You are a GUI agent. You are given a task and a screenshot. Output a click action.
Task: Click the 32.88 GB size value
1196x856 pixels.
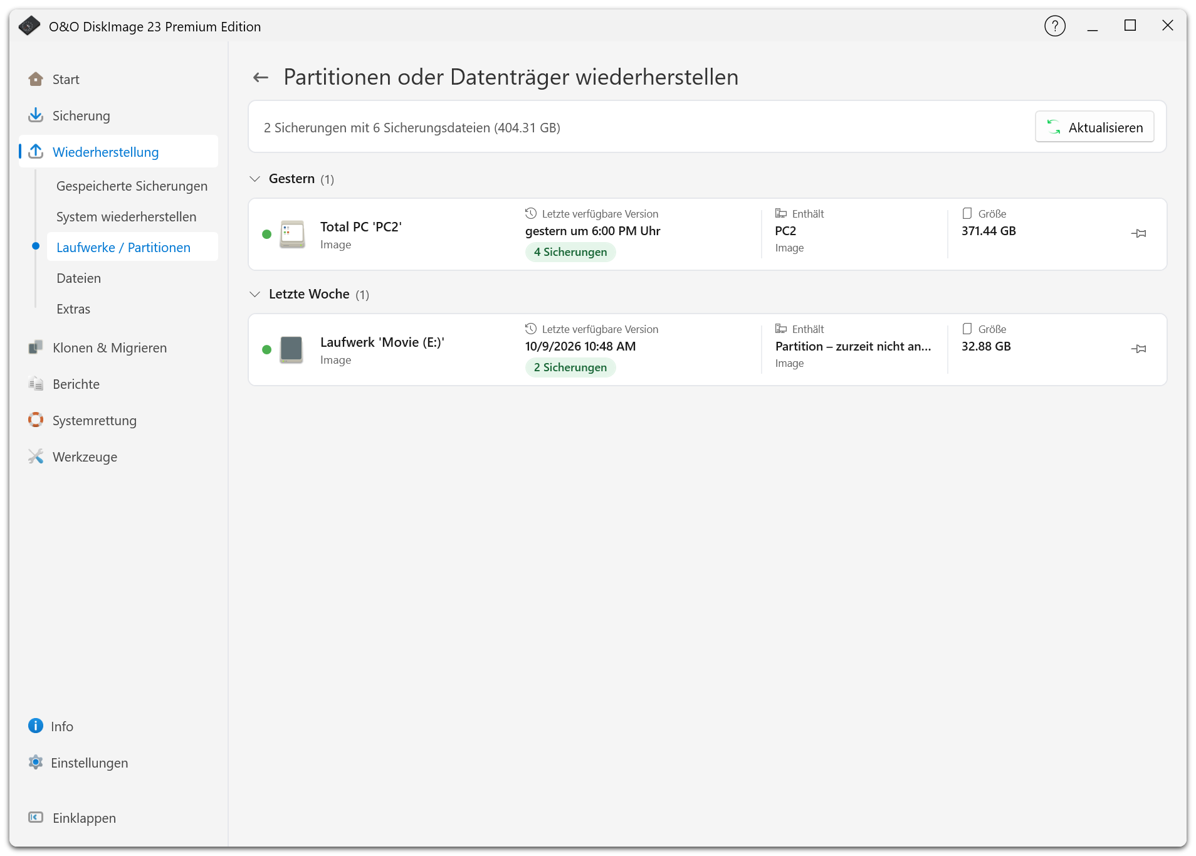(986, 346)
